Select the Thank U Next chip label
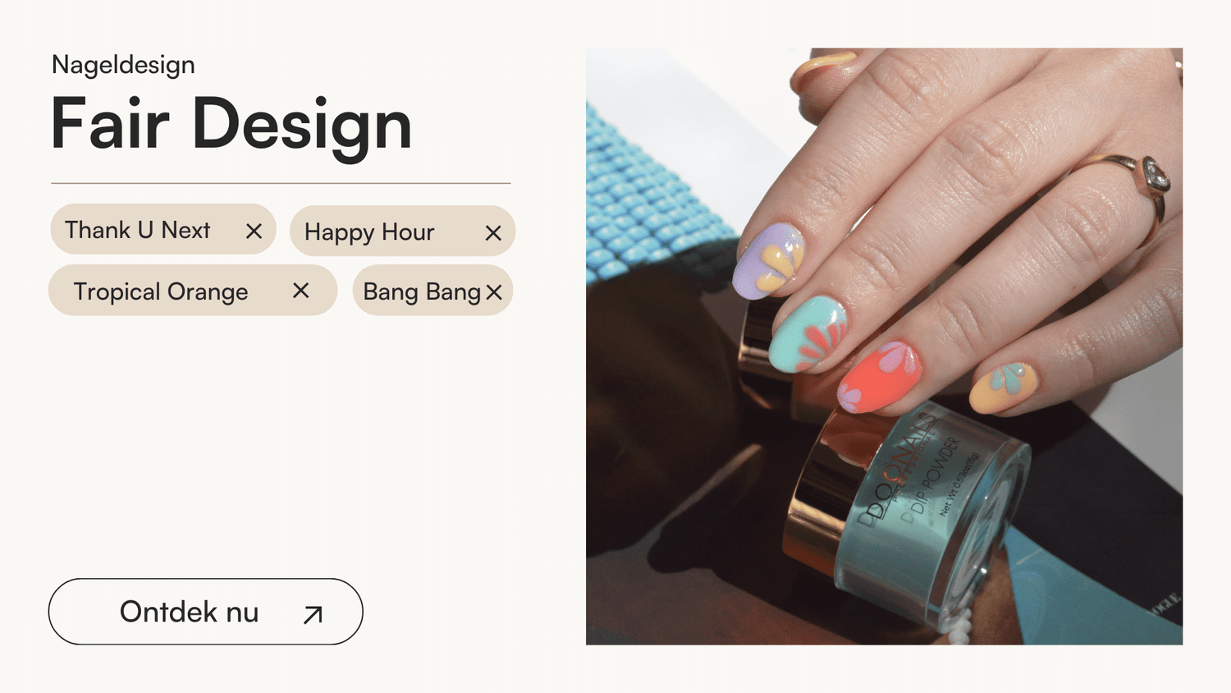1231x693 pixels. [x=138, y=230]
